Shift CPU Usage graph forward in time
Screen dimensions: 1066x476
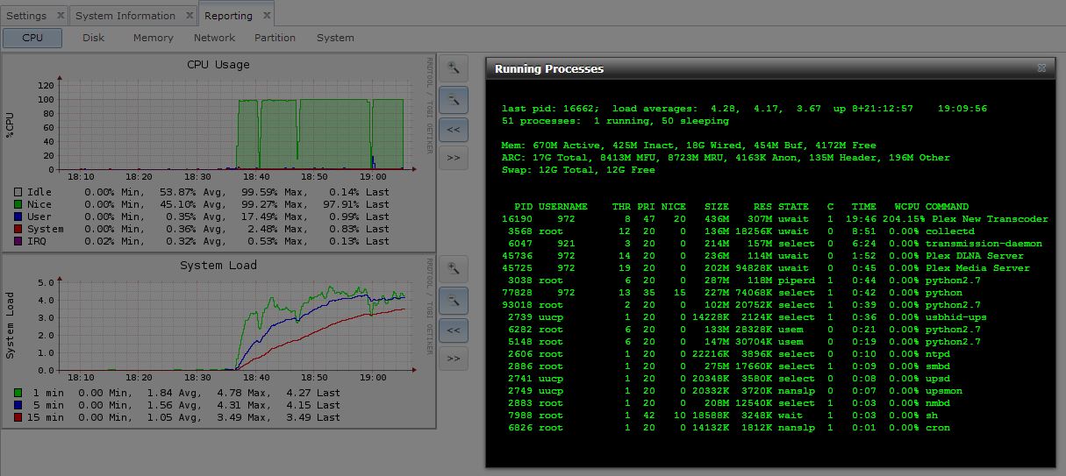453,158
